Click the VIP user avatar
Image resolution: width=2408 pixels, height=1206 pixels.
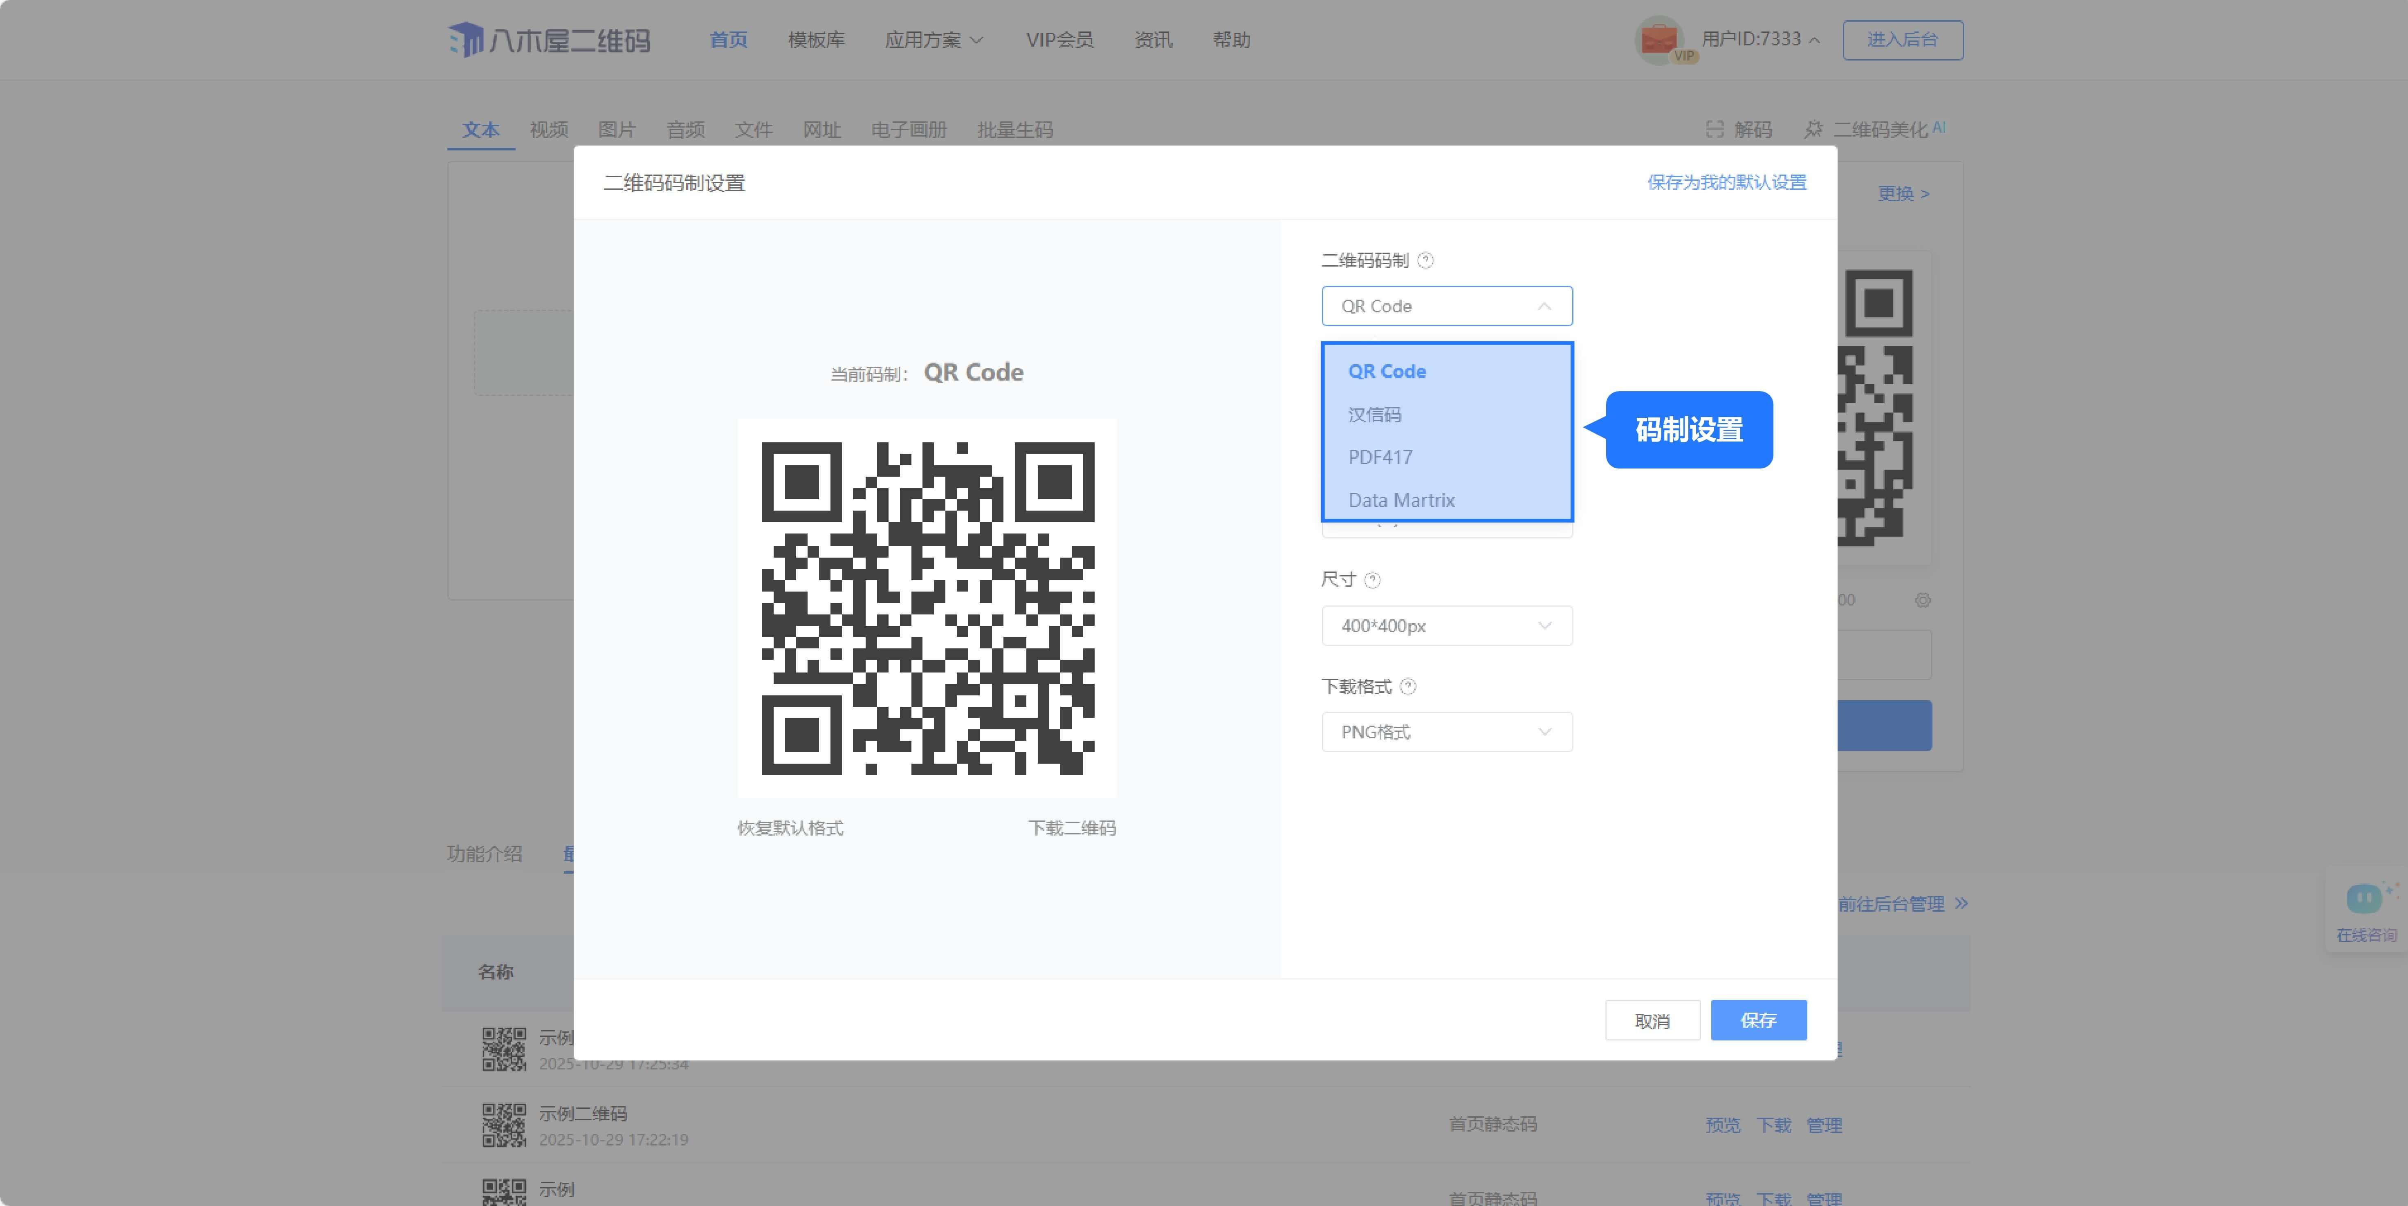click(1659, 39)
